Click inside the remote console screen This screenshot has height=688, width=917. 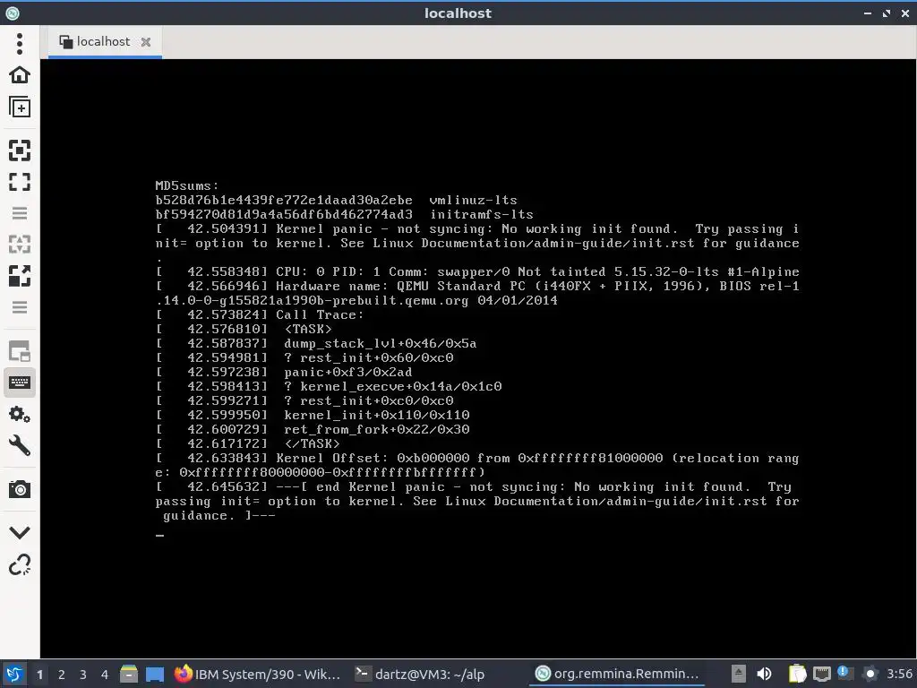click(478, 358)
